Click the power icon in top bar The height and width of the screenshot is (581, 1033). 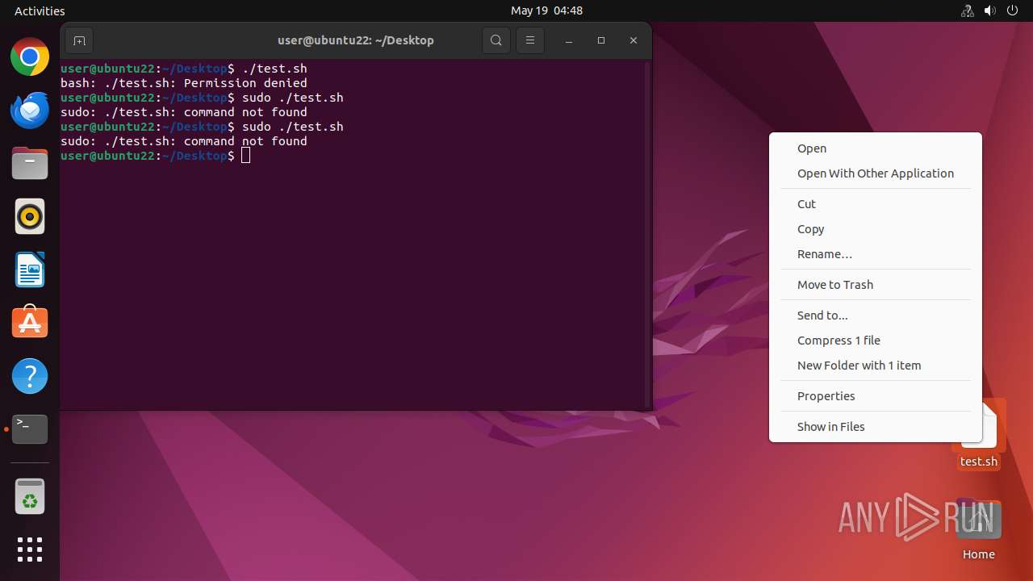(1013, 10)
